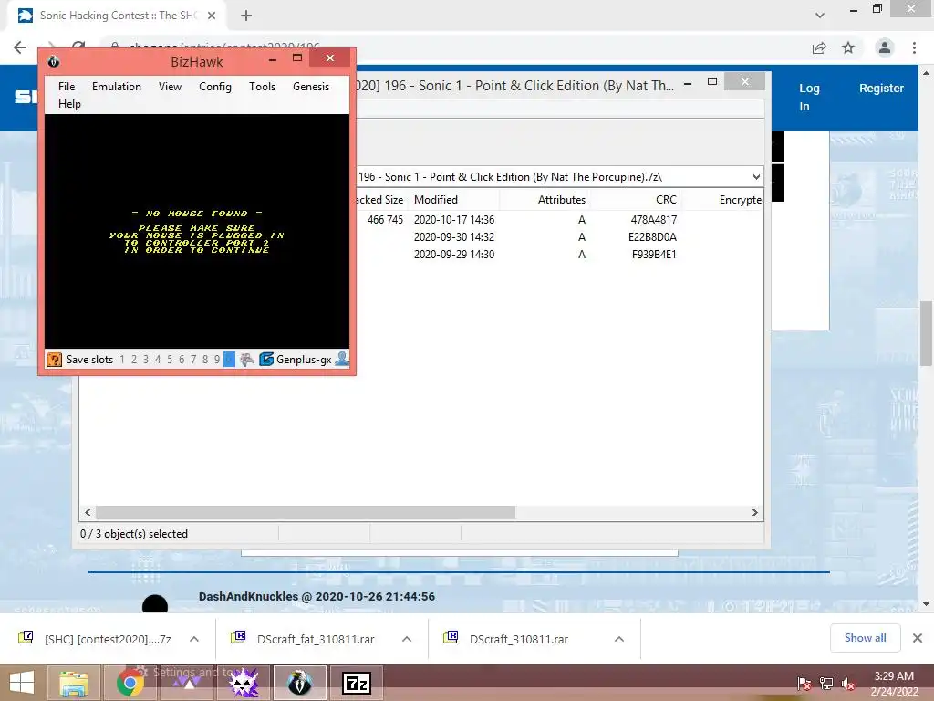Open the Chrome tab search chevron
This screenshot has width=934, height=701.
[820, 16]
